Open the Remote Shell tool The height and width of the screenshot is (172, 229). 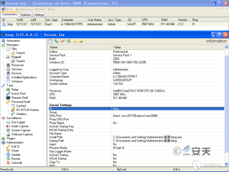(x=19, y=98)
